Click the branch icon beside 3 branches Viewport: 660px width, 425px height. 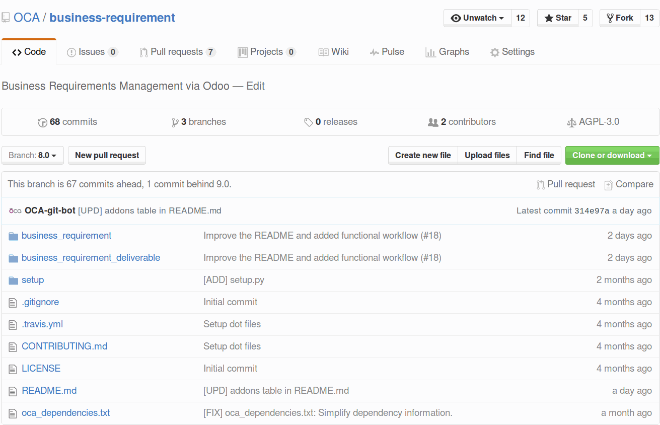click(175, 122)
